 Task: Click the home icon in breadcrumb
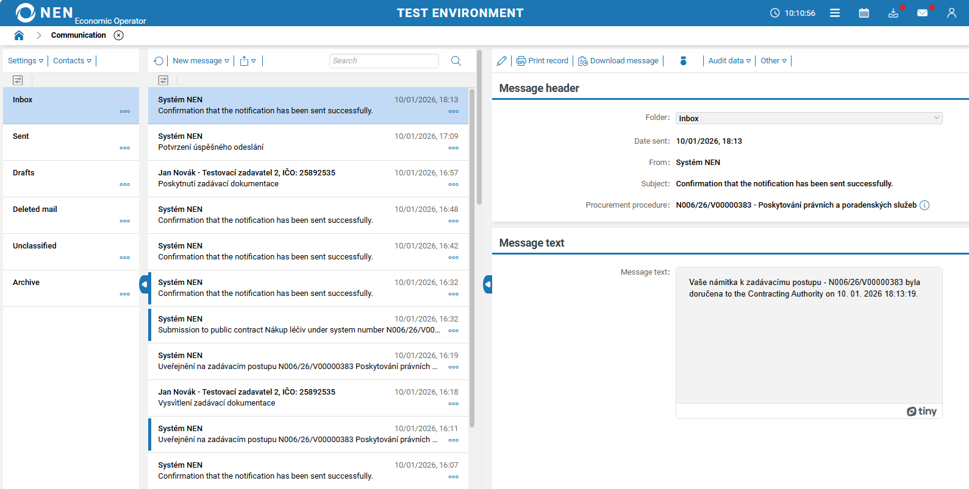coord(19,35)
